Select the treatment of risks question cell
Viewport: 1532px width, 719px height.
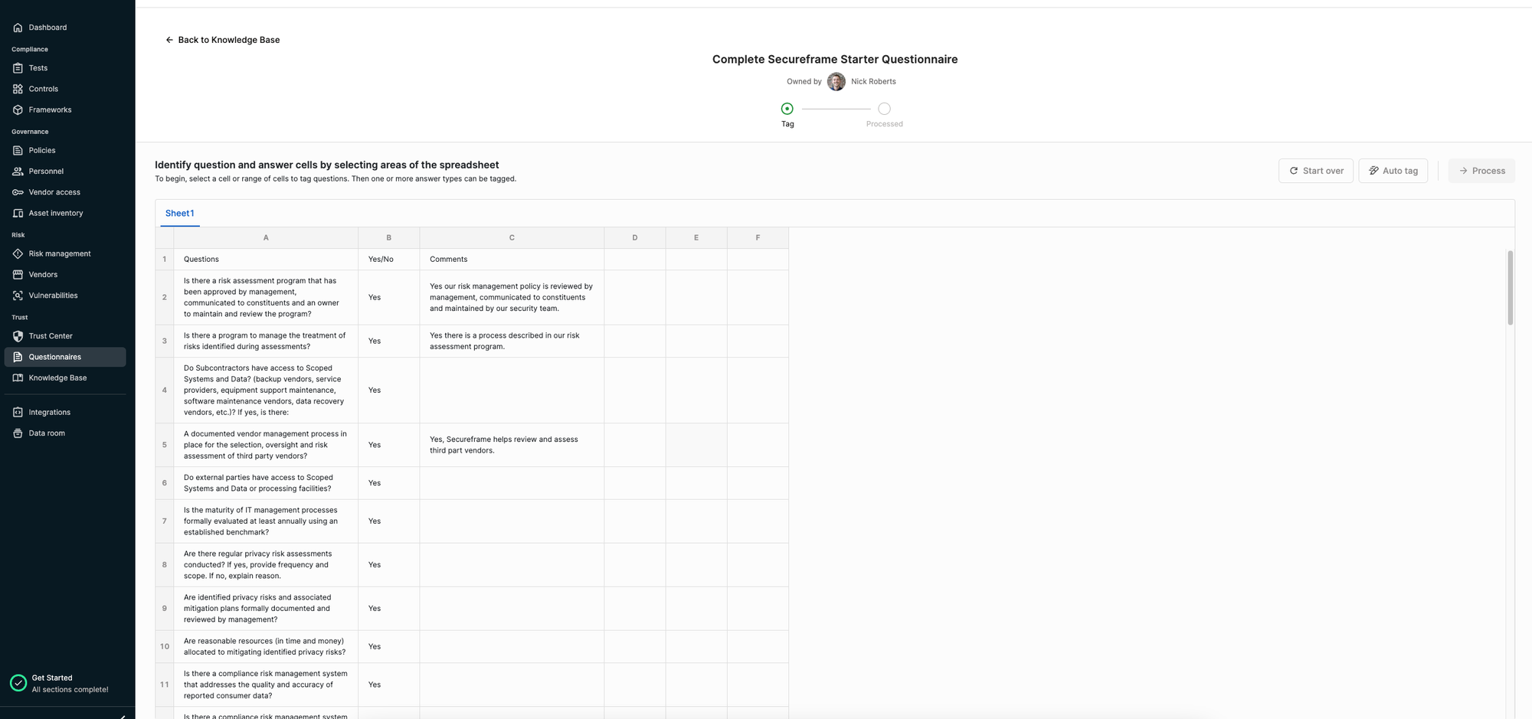click(266, 342)
